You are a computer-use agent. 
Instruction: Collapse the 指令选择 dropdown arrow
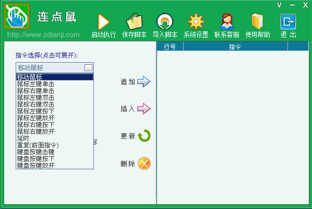click(x=88, y=68)
